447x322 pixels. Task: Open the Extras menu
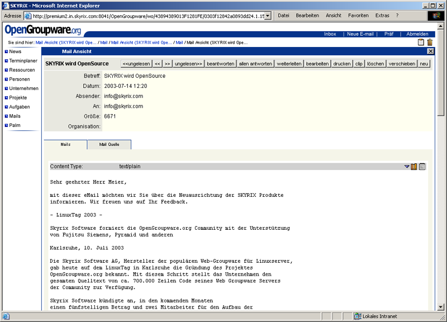pos(382,16)
